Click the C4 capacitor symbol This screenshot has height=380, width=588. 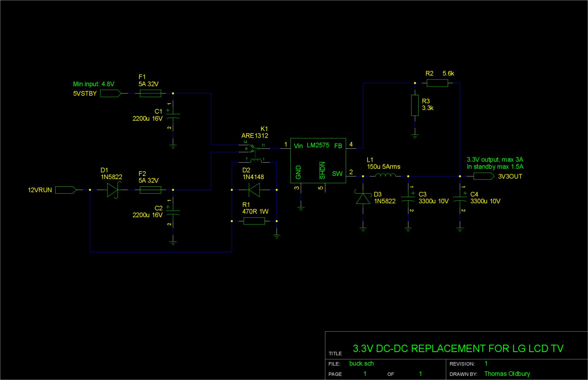(x=460, y=199)
